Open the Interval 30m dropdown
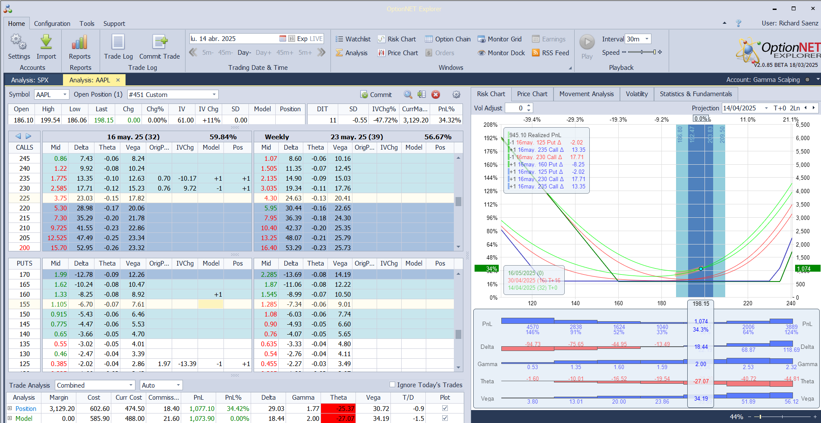Screen dimensions: 821x423 (646, 39)
